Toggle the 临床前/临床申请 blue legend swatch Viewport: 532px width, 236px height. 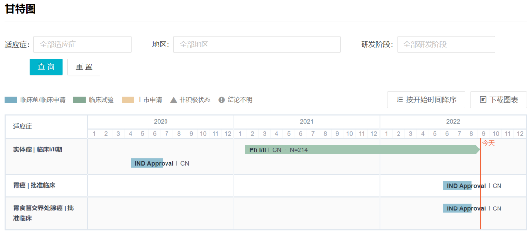click(11, 100)
